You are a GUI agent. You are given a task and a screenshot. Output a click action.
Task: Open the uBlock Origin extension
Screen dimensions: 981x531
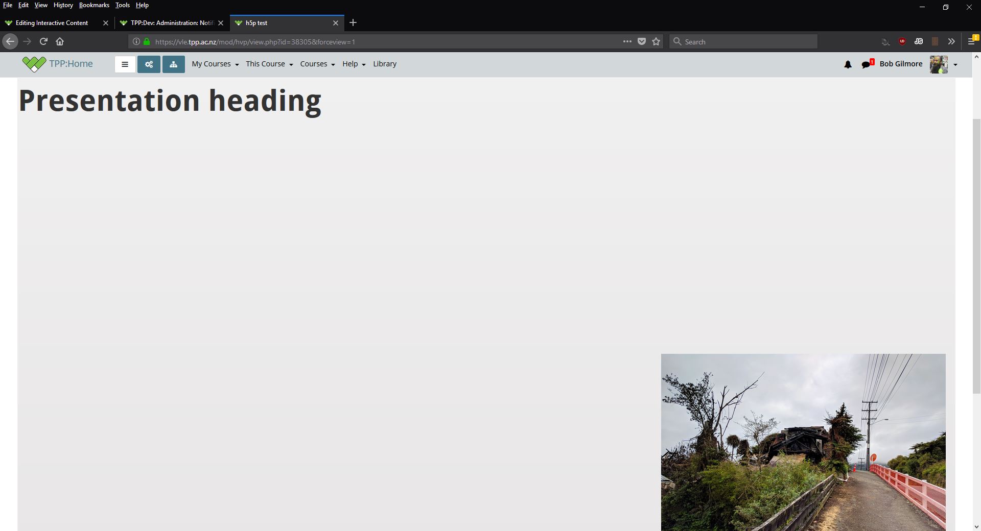point(902,41)
